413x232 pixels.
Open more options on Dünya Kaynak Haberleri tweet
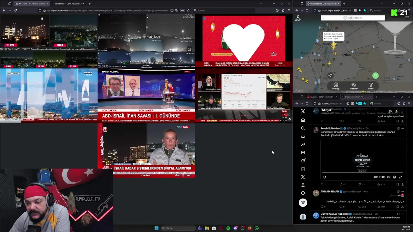pos(402,214)
